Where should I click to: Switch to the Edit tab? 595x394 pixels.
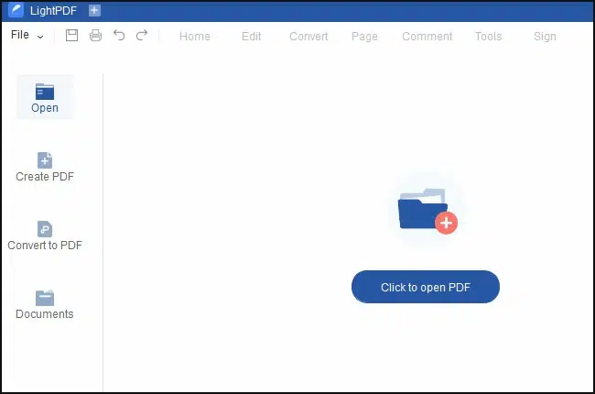click(x=251, y=36)
